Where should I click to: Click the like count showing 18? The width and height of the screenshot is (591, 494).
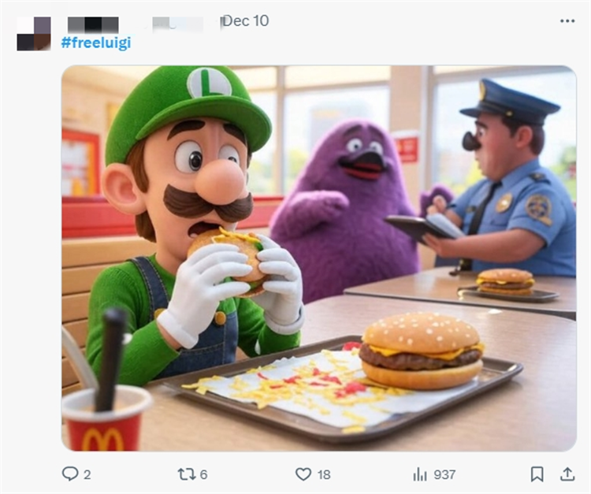324,474
